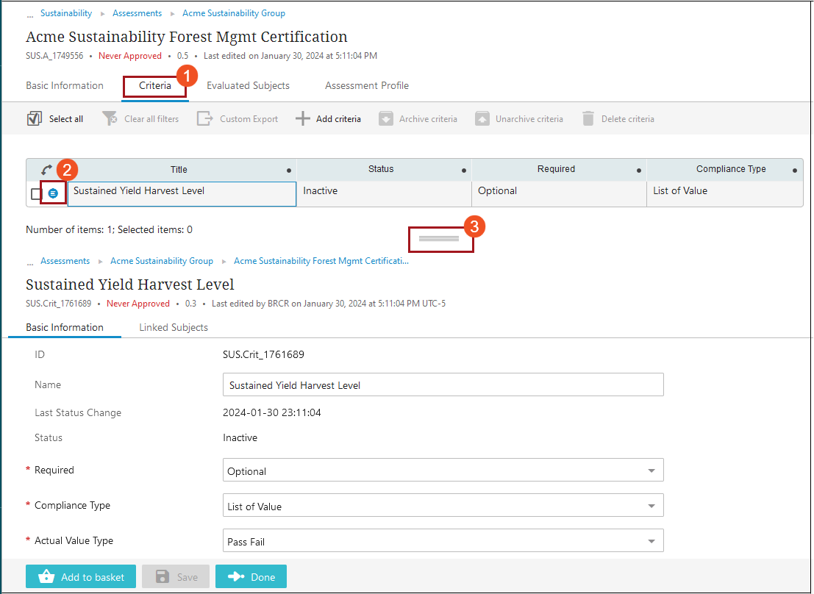Click the horizontal pane splitter handle
The image size is (814, 594).
pos(439,239)
